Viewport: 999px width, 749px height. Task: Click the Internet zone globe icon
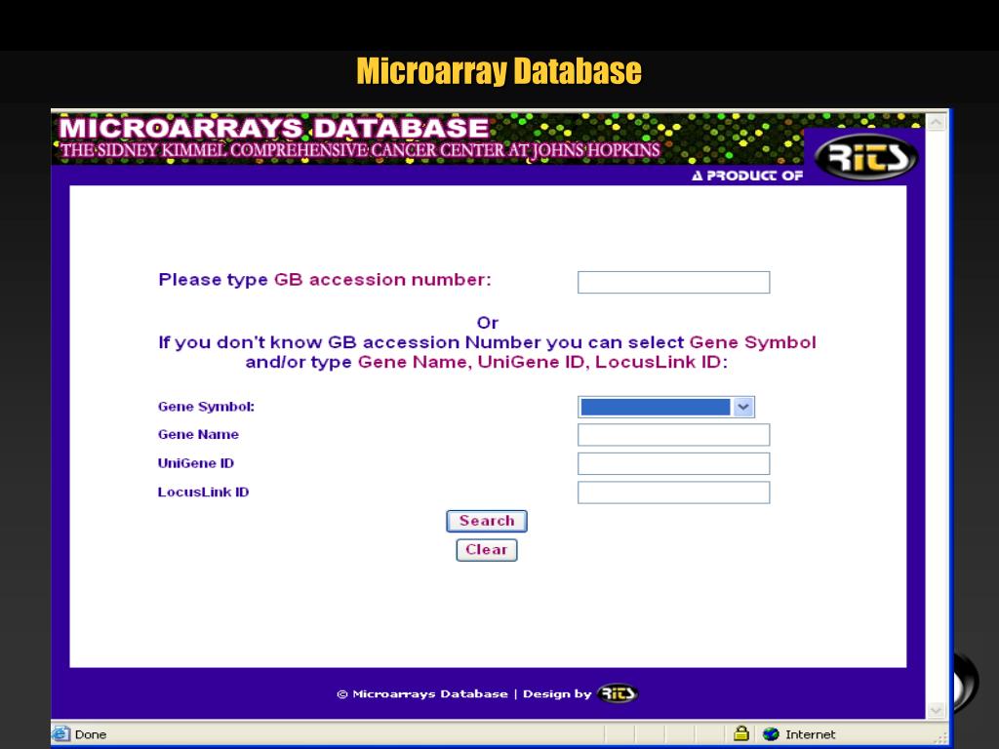click(x=771, y=734)
